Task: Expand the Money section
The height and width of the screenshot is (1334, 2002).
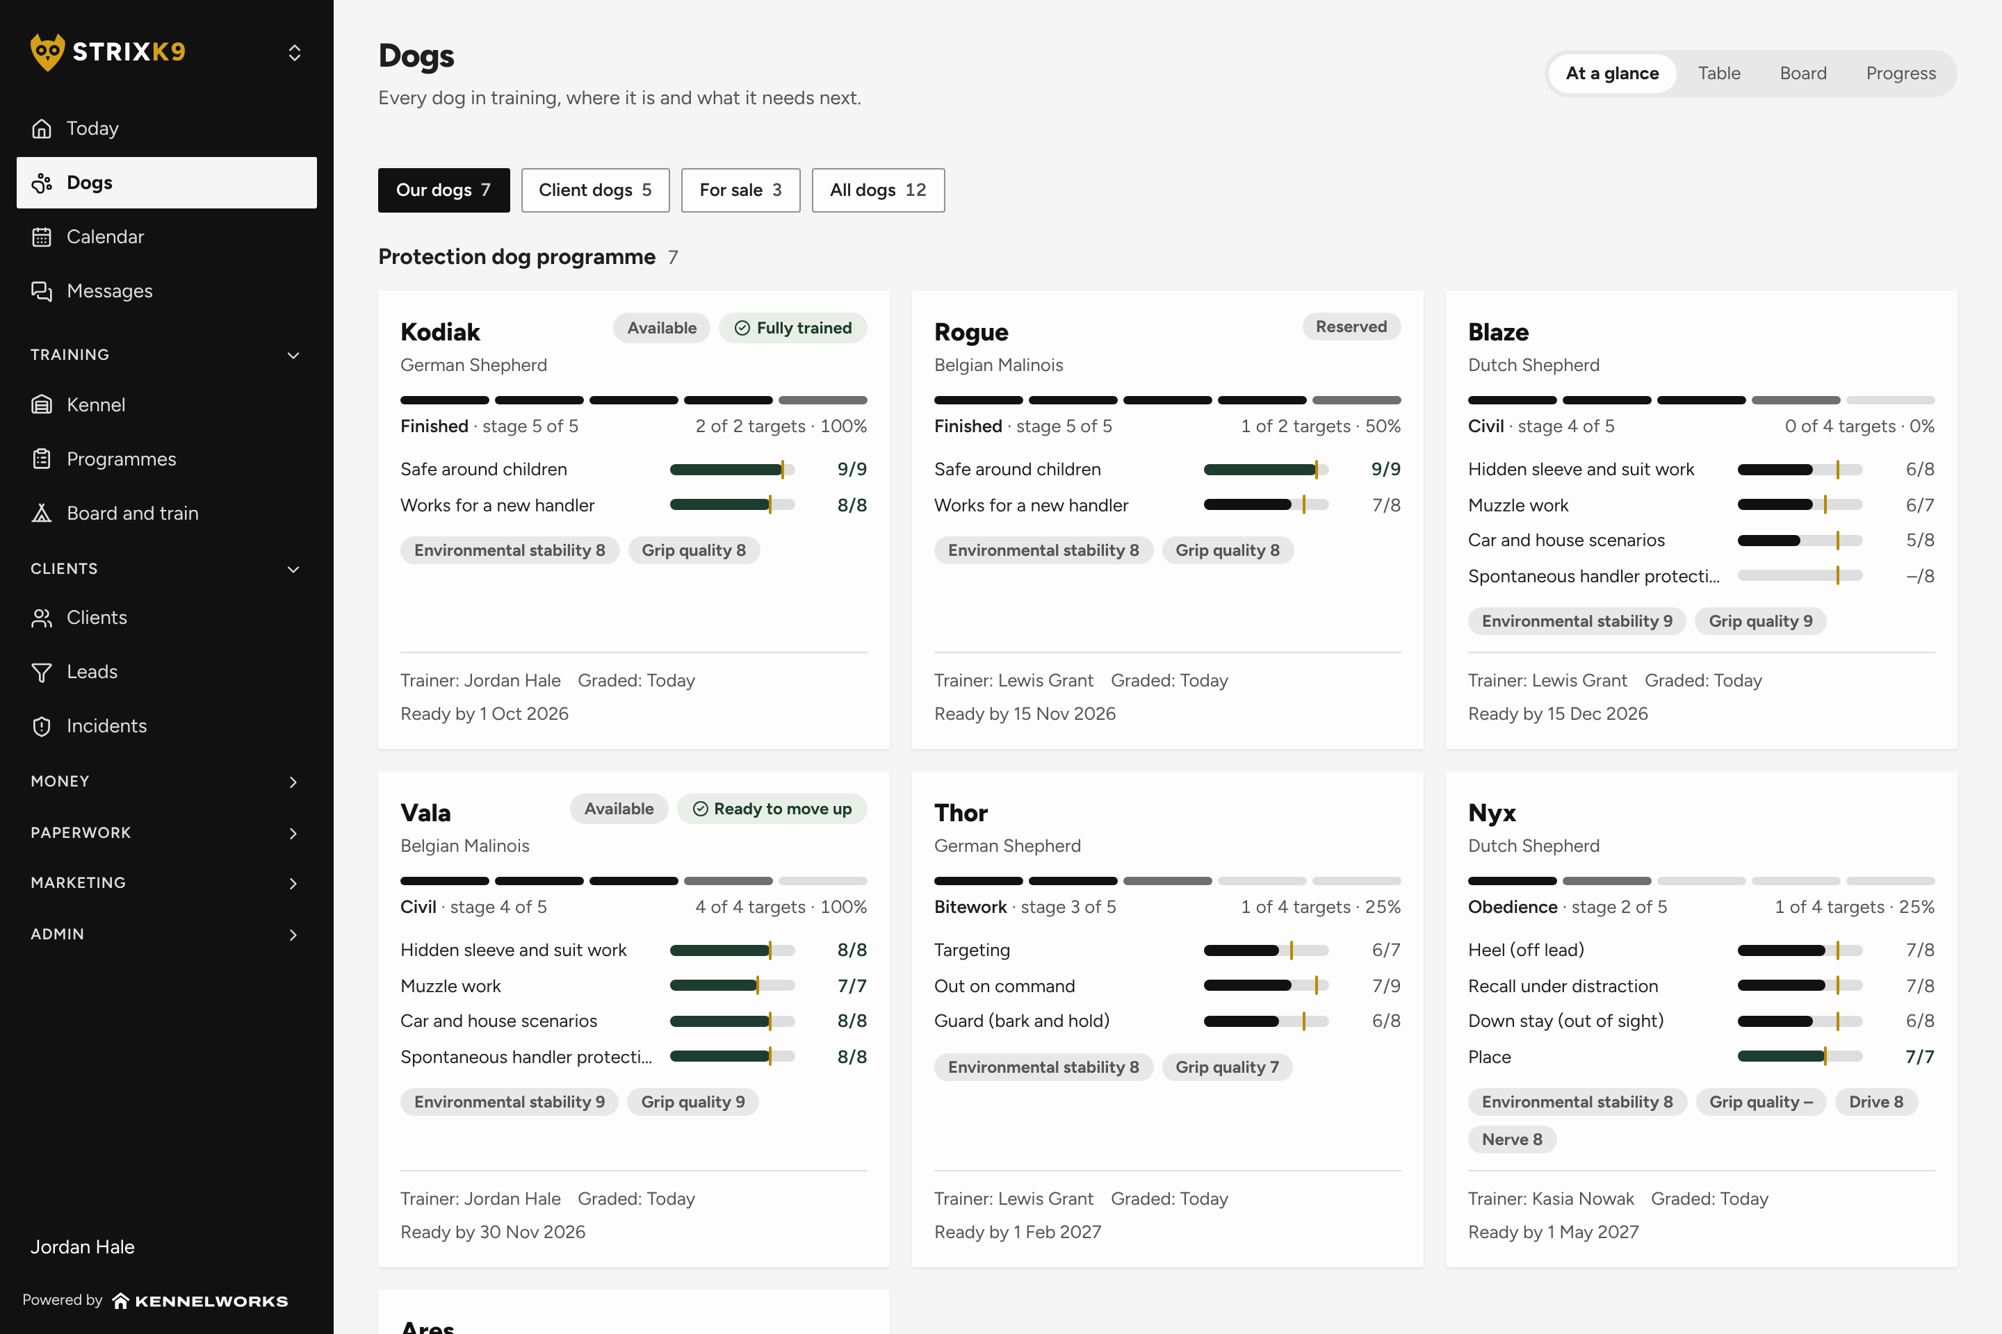Action: [166, 781]
